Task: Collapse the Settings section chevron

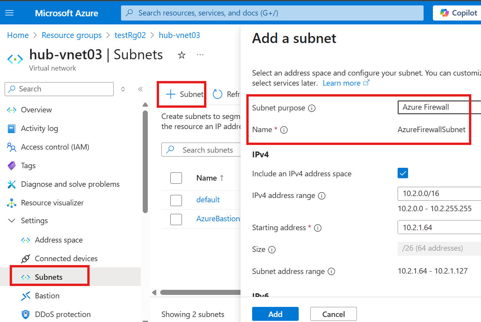Action: (x=12, y=221)
